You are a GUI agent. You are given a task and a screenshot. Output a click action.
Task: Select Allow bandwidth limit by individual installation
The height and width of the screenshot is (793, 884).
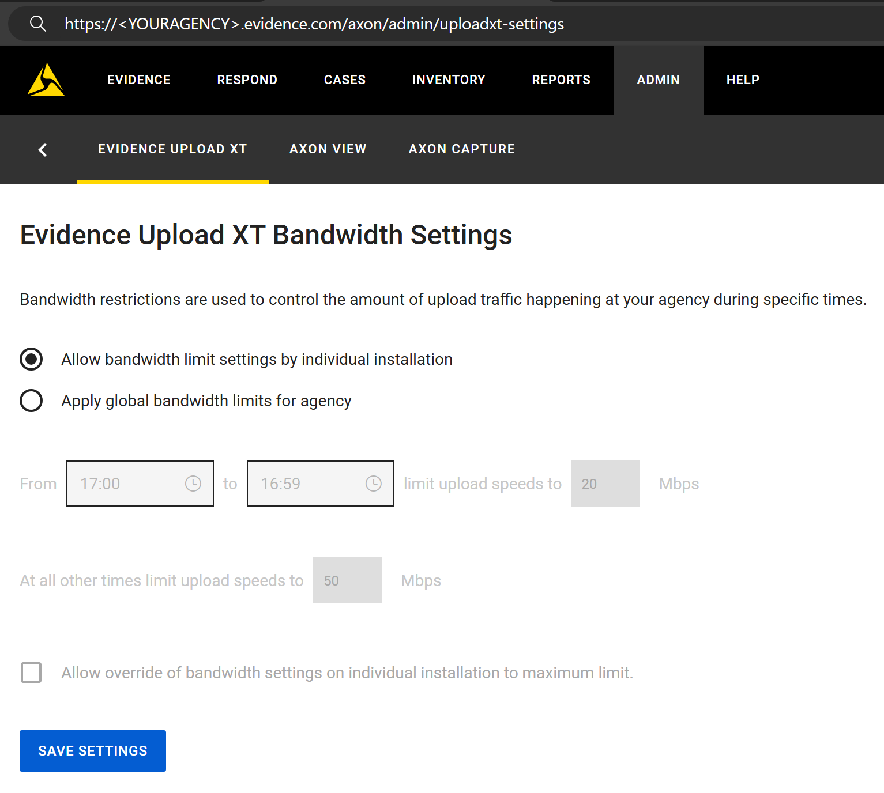click(31, 359)
